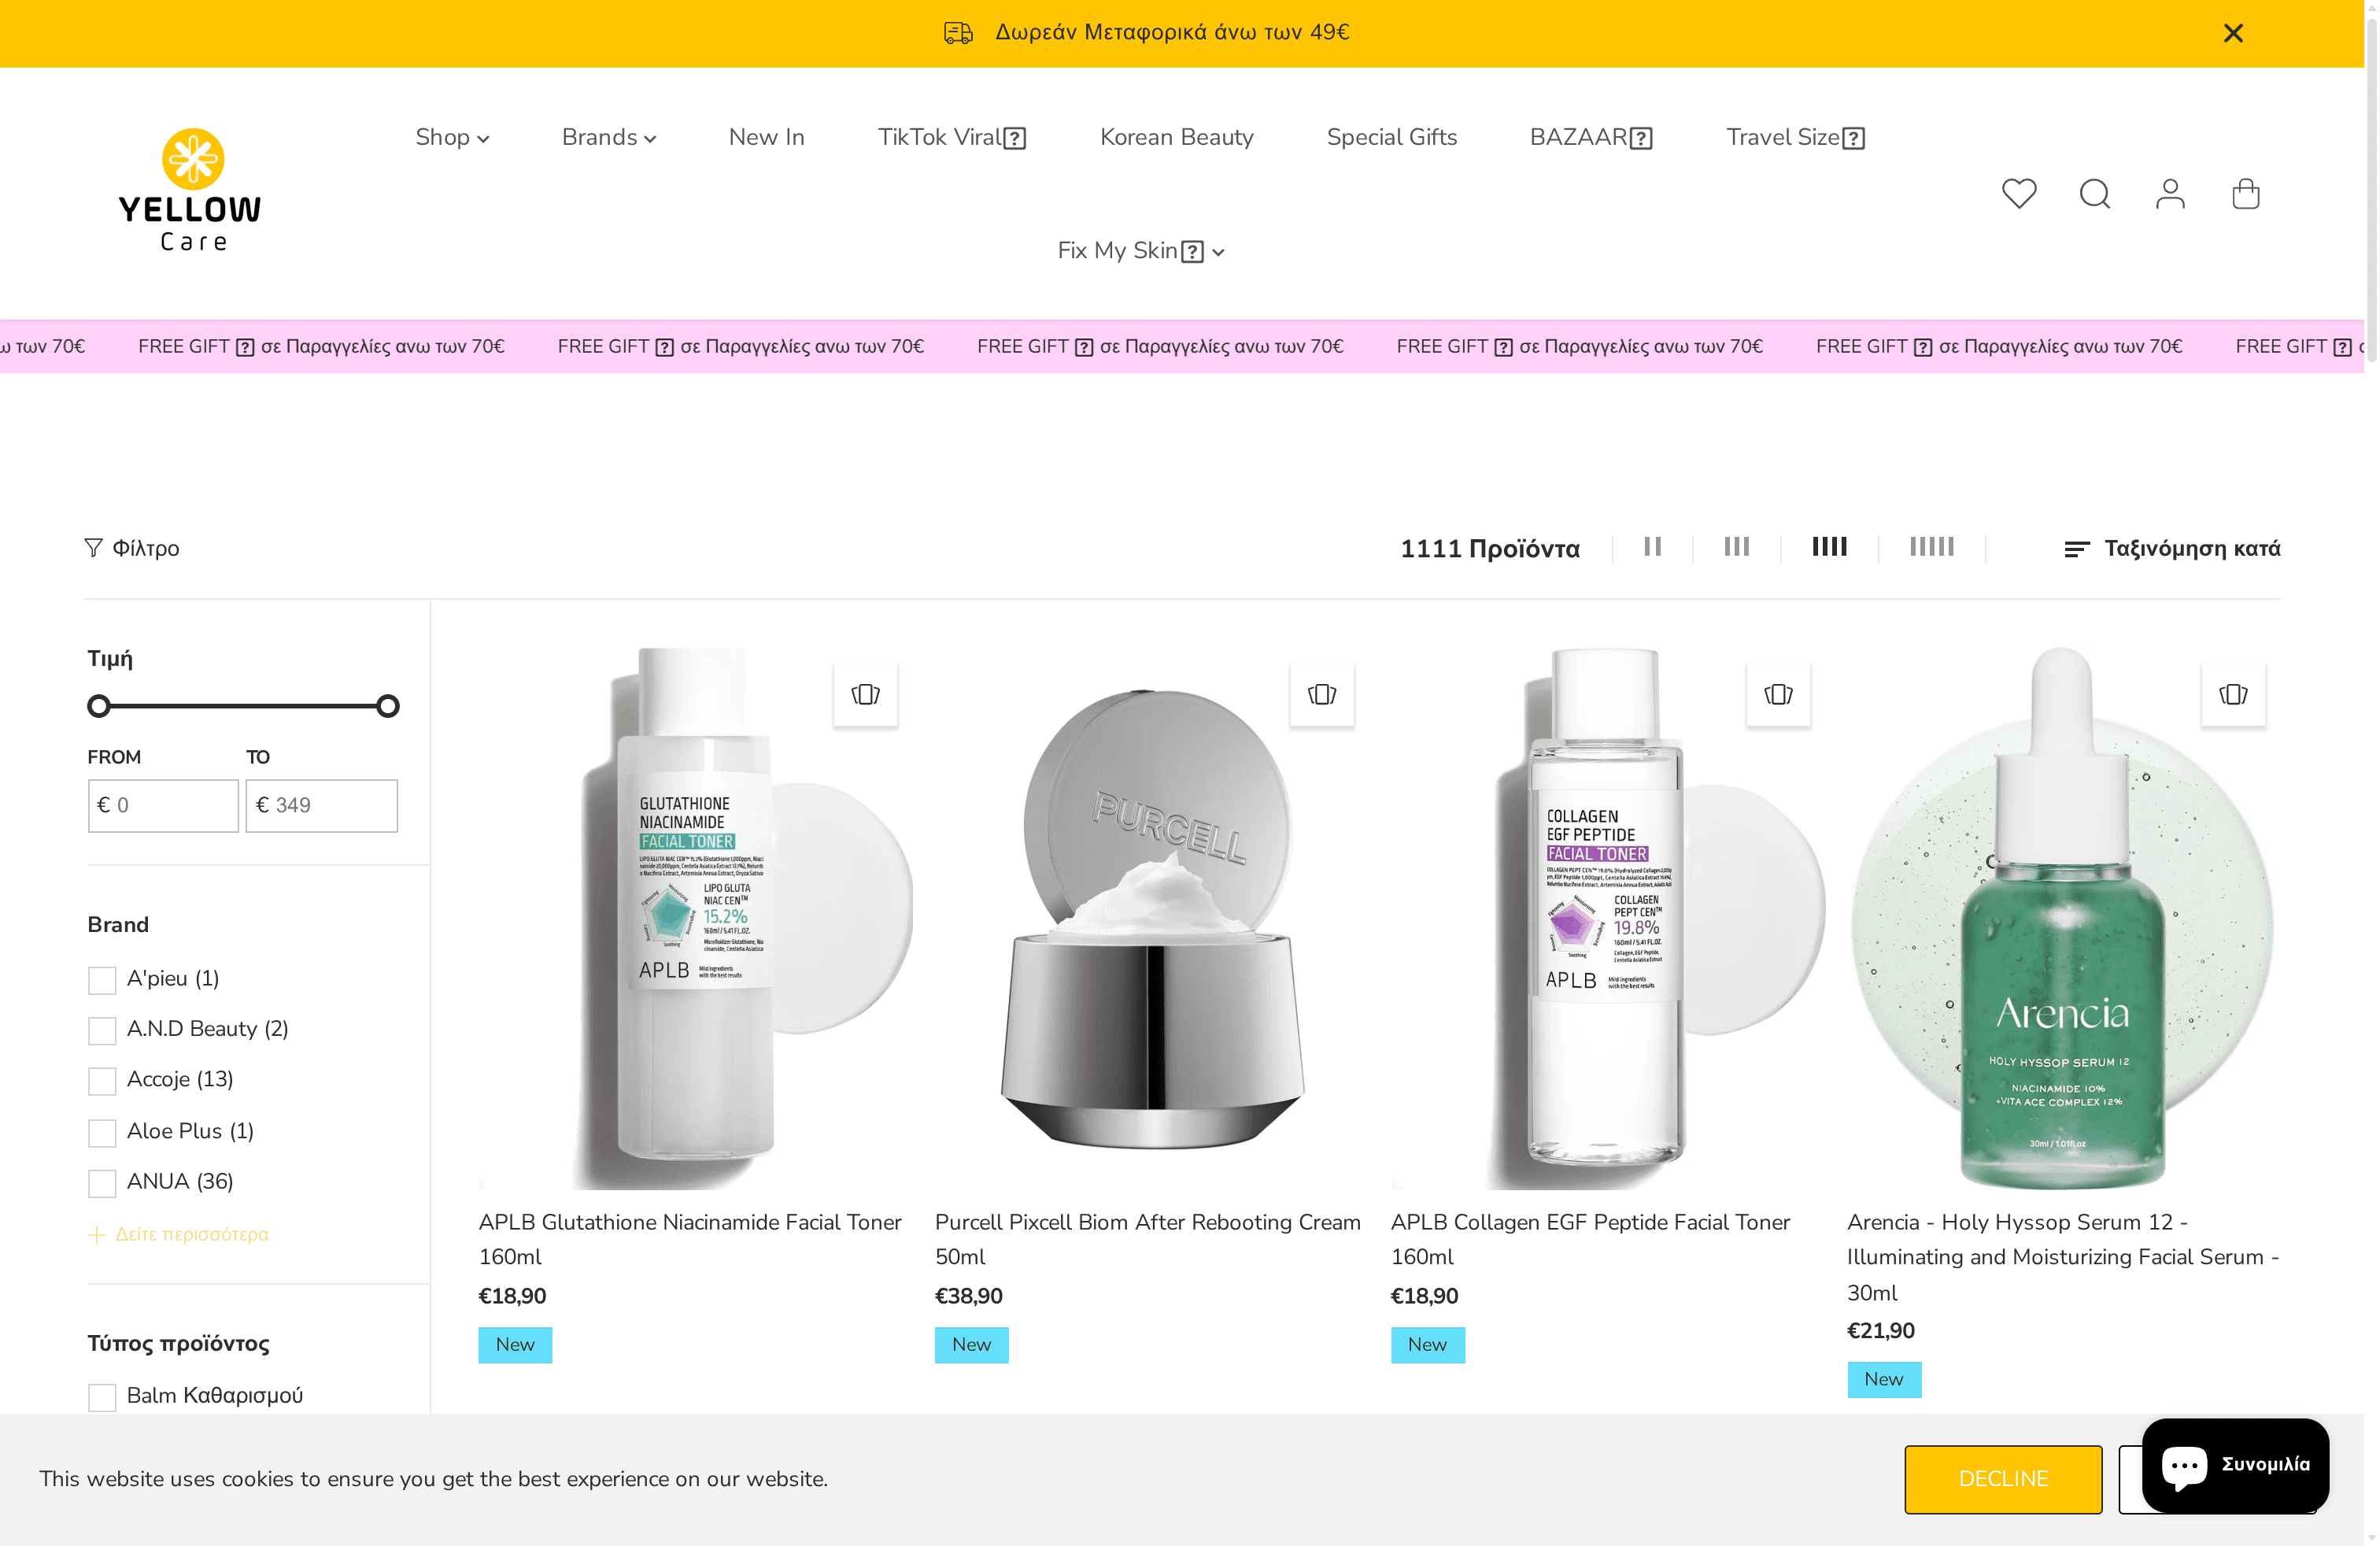Open Purcell Pixcell Biom After Rebooting Cream link

pyautogui.click(x=1147, y=1239)
